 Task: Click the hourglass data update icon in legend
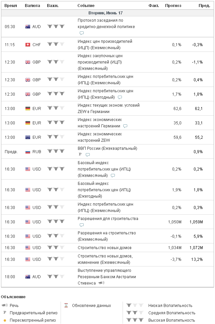(x=66, y=305)
